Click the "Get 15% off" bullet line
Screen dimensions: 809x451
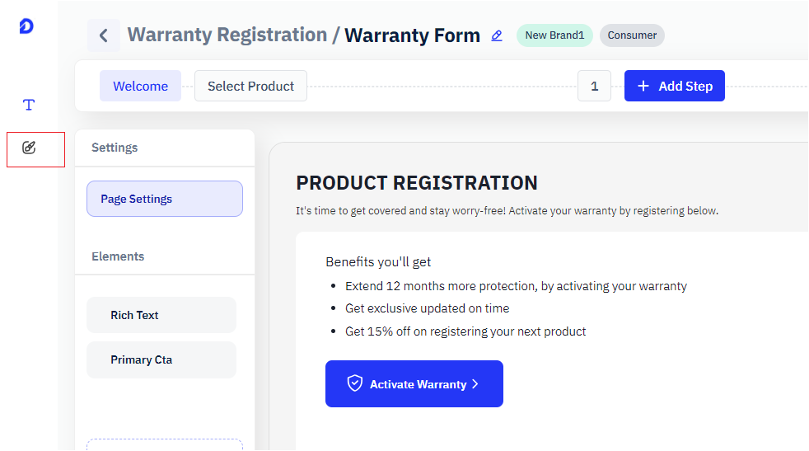click(x=465, y=331)
